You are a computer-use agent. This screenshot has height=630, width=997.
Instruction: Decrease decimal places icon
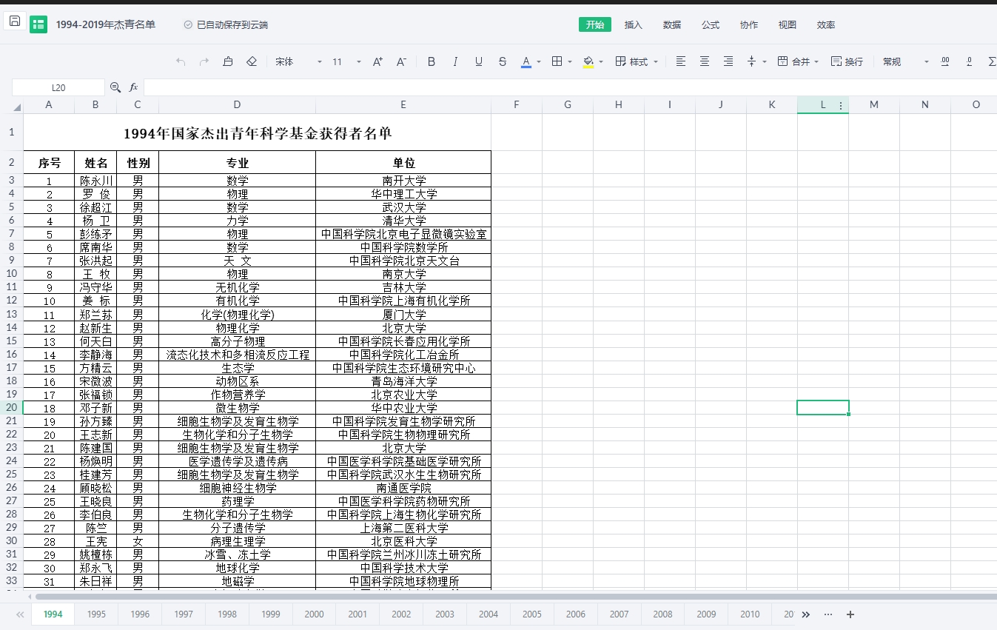pos(969,61)
